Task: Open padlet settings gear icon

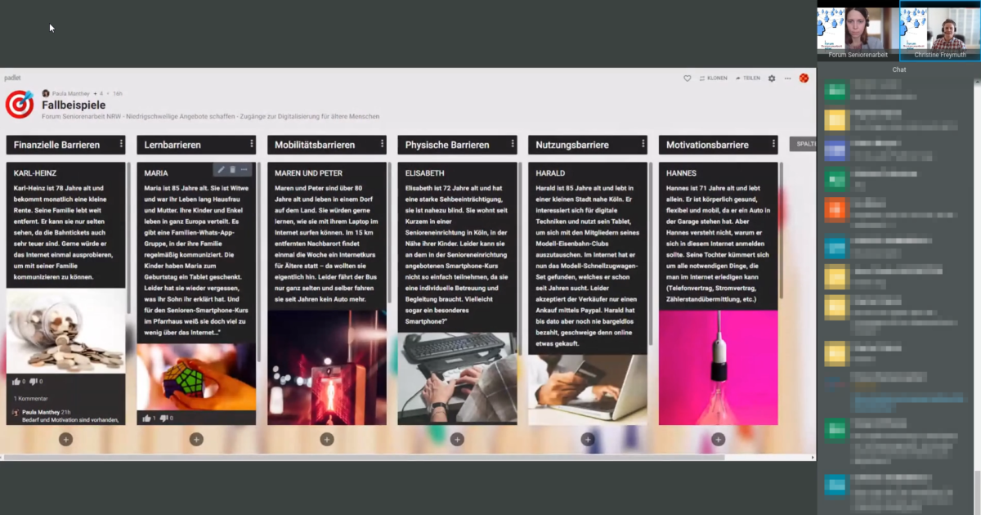Action: (x=772, y=78)
